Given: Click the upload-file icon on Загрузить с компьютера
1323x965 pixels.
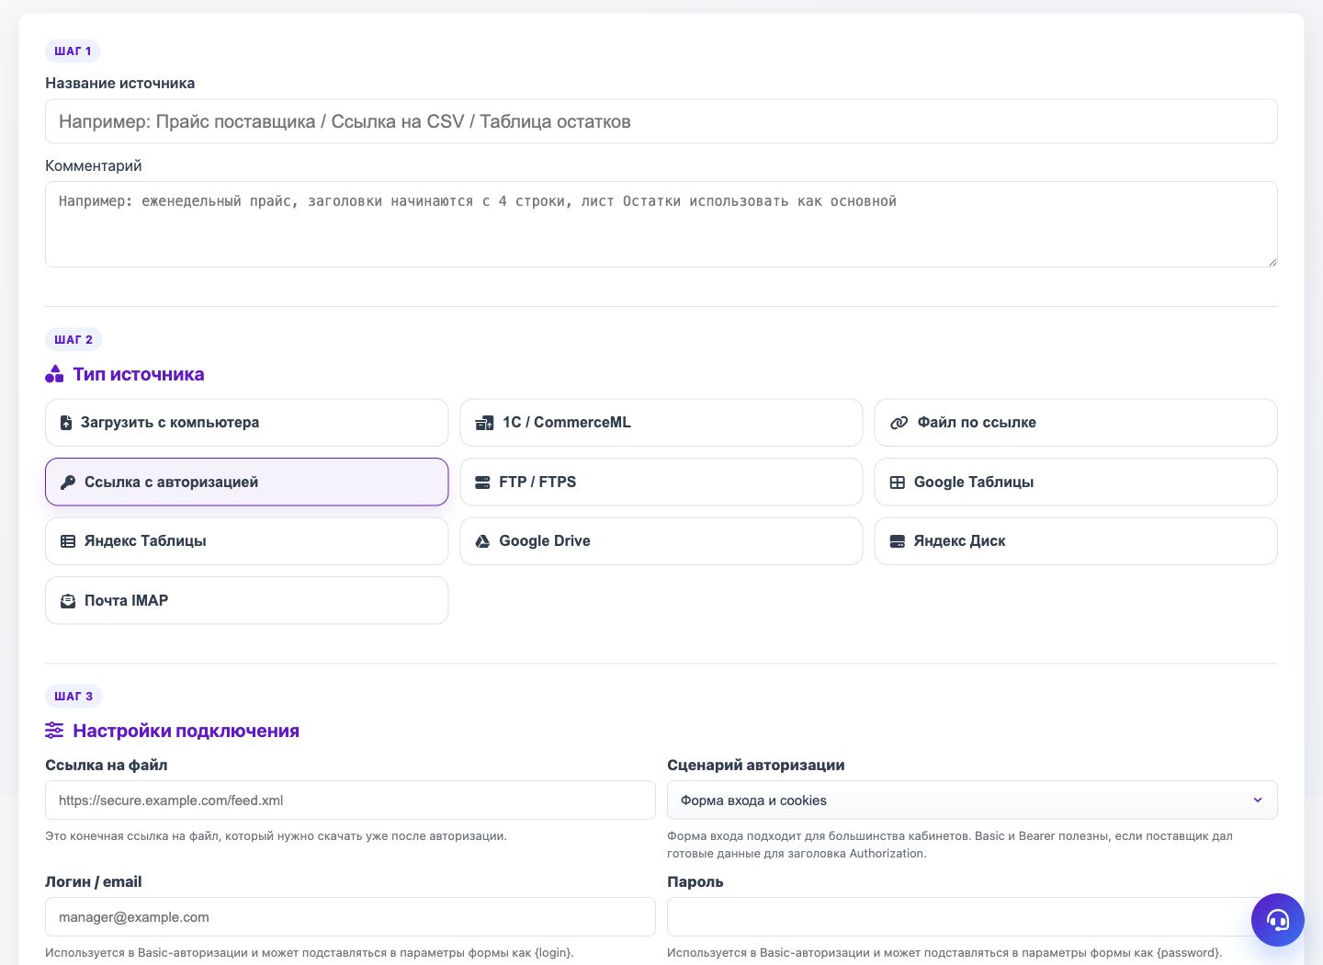Looking at the screenshot, I should pyautogui.click(x=66, y=423).
